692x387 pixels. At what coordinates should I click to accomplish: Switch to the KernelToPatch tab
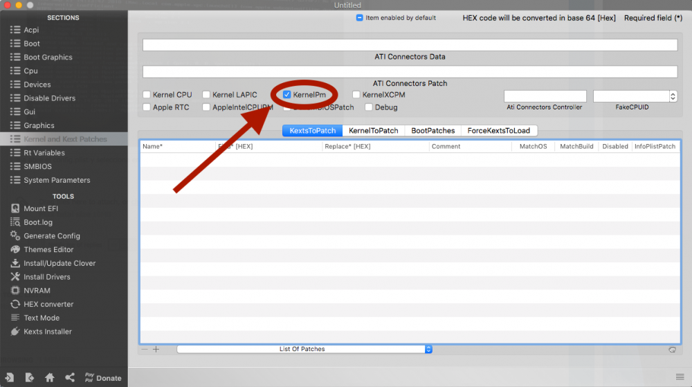[374, 131]
